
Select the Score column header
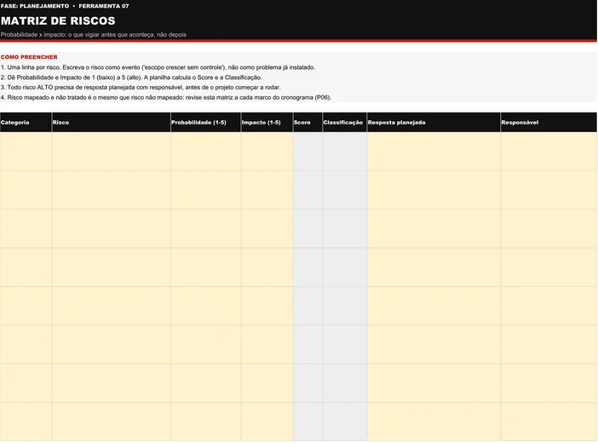pyautogui.click(x=308, y=123)
